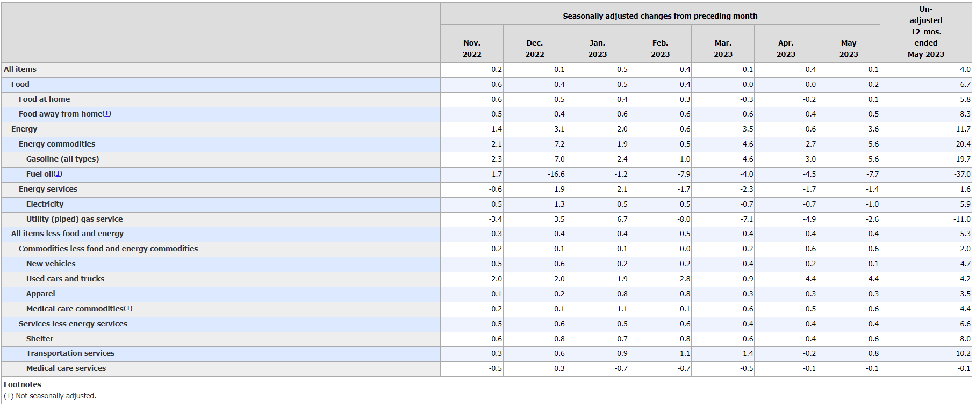Select the Jan. 2023 column header
The width and height of the screenshot is (976, 407).
[x=597, y=48]
